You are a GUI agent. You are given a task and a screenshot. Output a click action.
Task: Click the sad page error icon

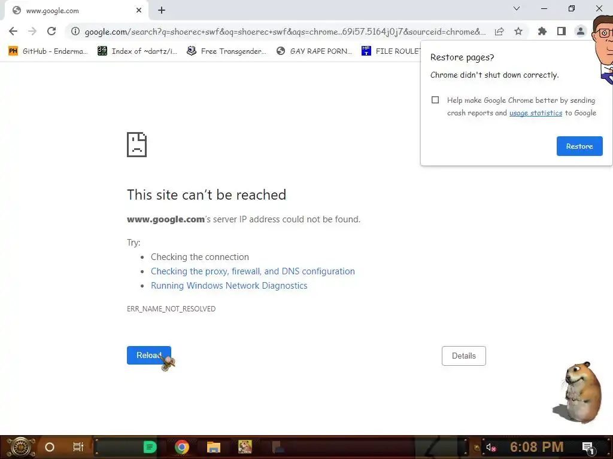tap(137, 145)
